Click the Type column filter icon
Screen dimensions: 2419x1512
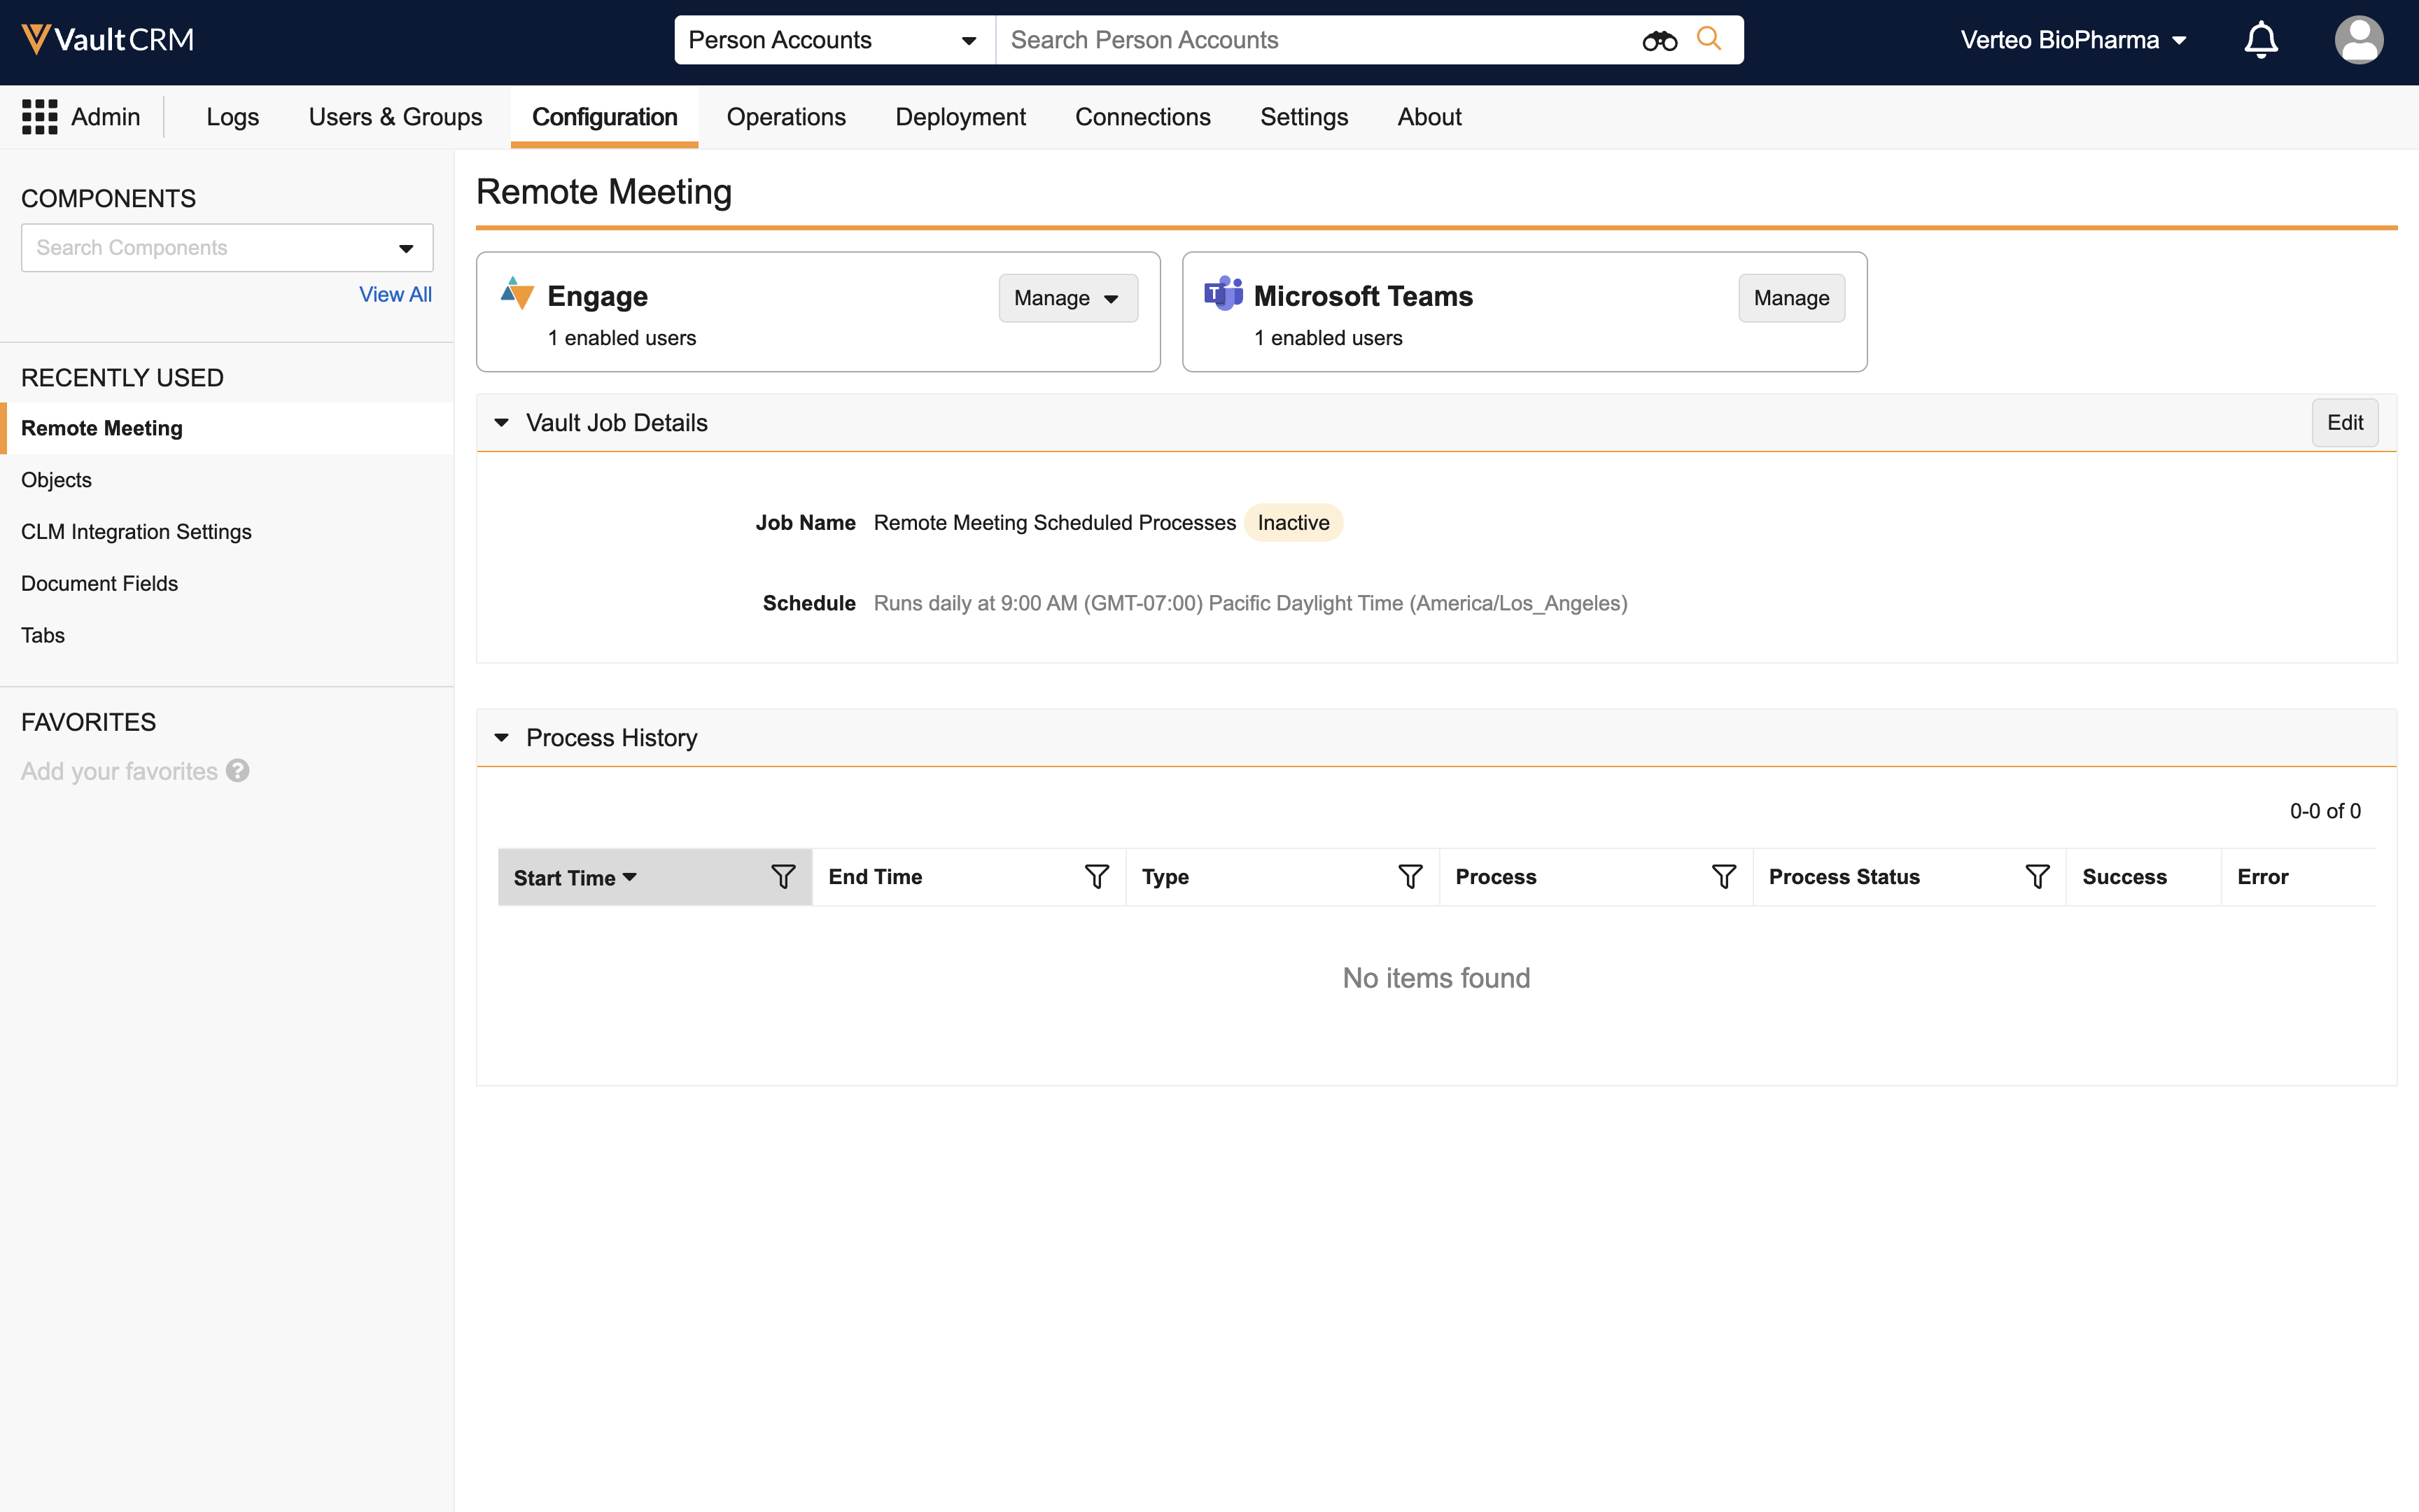tap(1410, 877)
